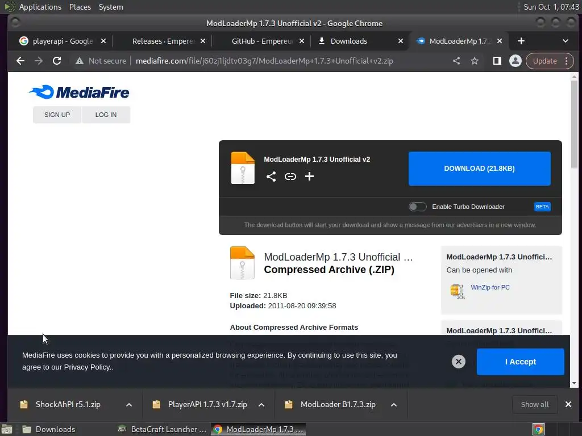Open the Chrome profile avatar
This screenshot has height=436, width=582.
click(x=515, y=61)
